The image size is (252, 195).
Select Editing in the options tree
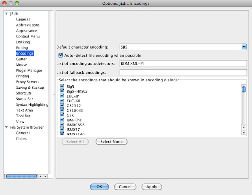[x=22, y=48]
